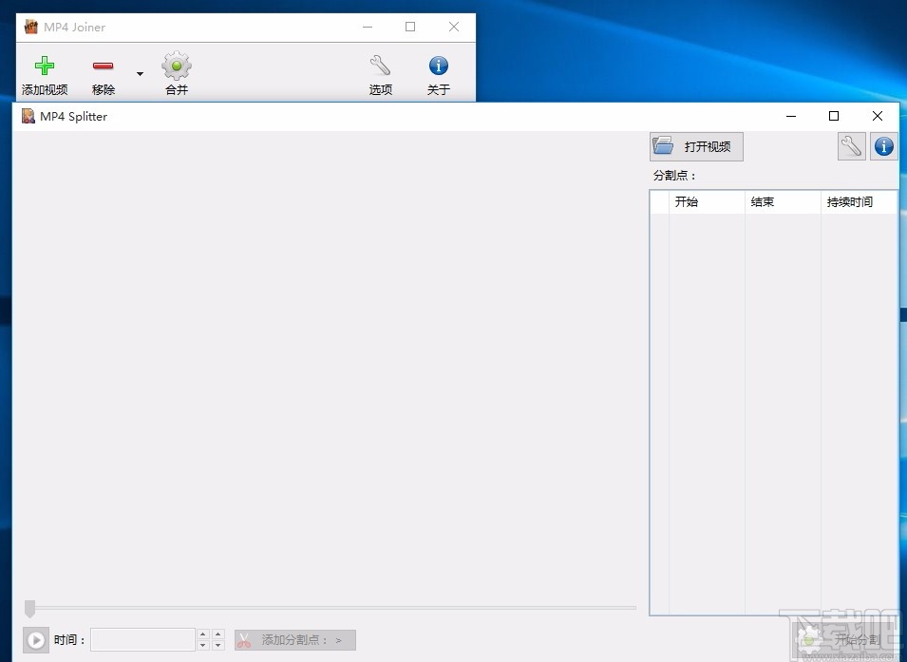Click the down arrow of the stepper nearest the time field
This screenshot has width=907, height=662.
[203, 646]
